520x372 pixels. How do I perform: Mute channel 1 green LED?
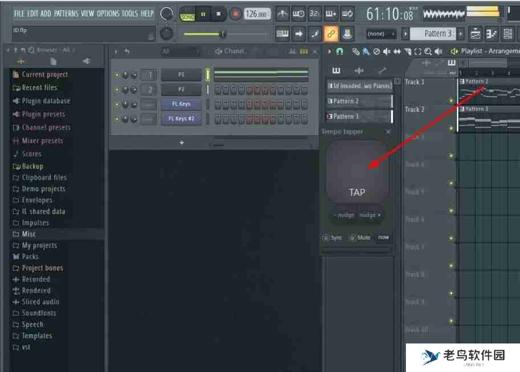(117, 75)
